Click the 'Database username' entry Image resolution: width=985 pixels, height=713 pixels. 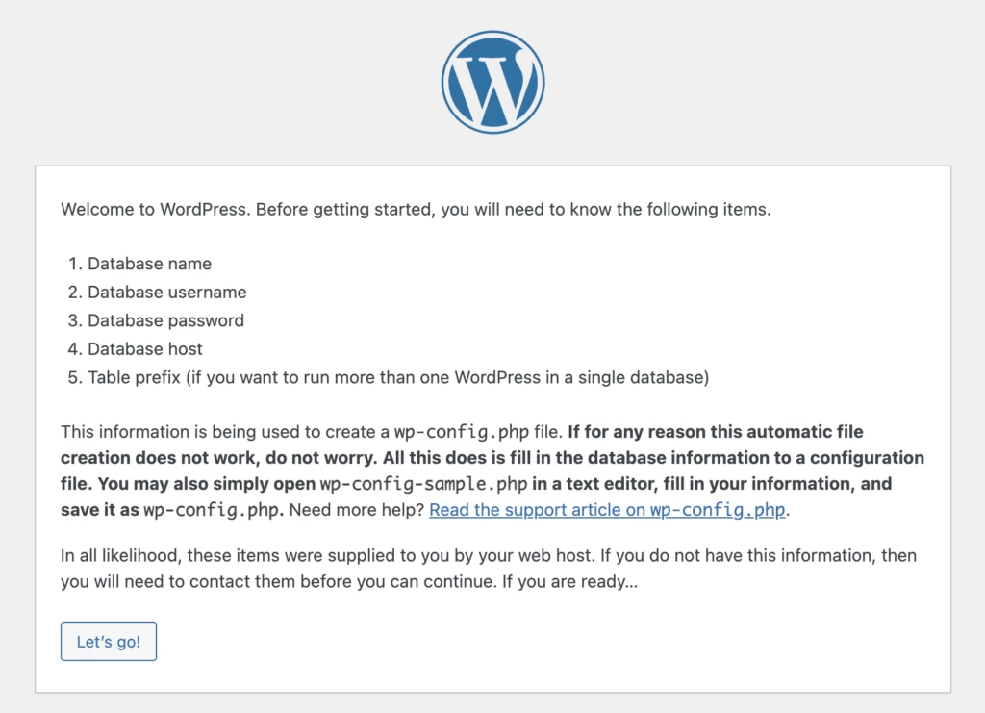[166, 292]
